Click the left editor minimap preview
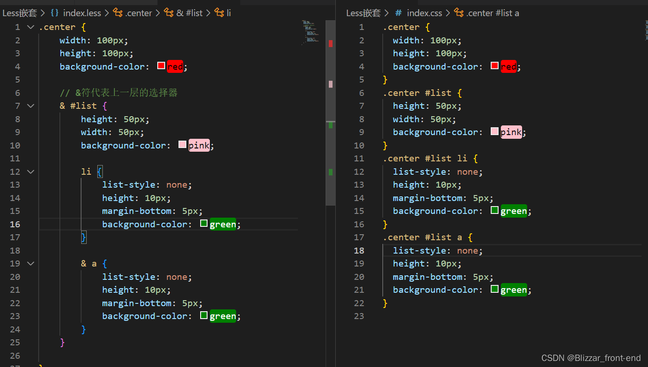This screenshot has width=648, height=367. coord(310,32)
